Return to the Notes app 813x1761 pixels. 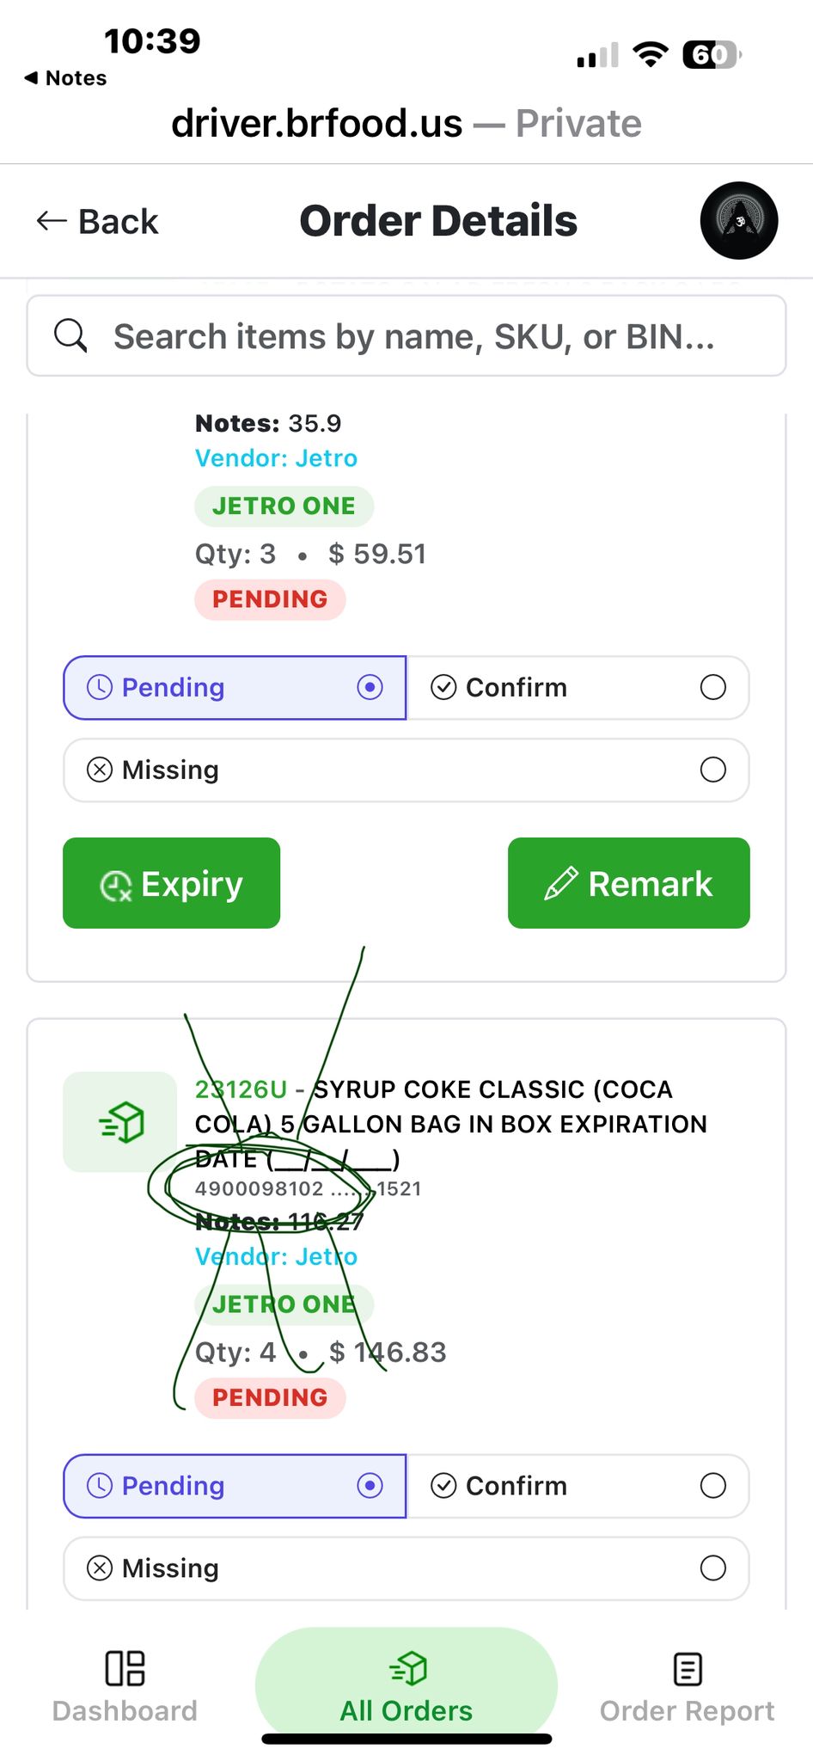tap(66, 78)
